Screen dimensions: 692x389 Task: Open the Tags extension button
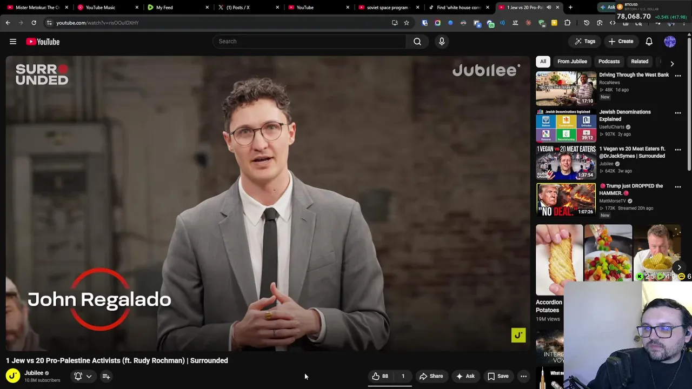584,41
